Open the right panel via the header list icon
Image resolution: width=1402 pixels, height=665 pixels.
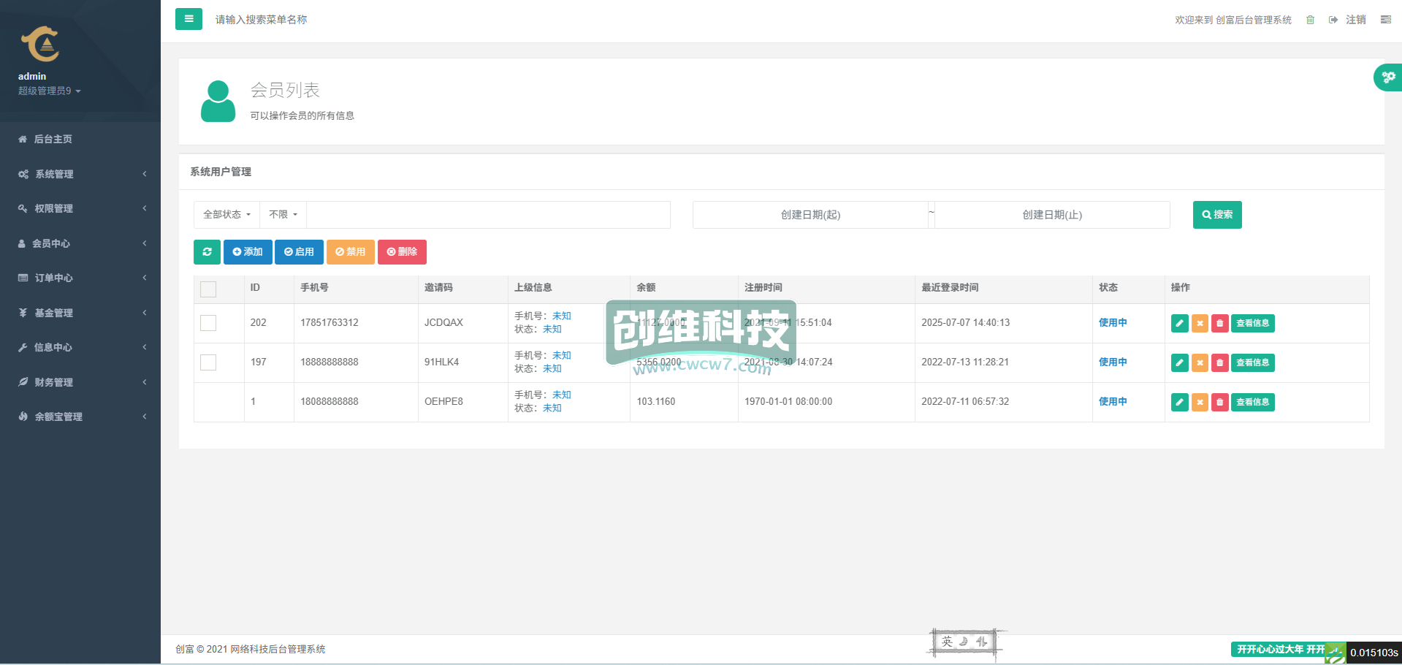click(1385, 20)
